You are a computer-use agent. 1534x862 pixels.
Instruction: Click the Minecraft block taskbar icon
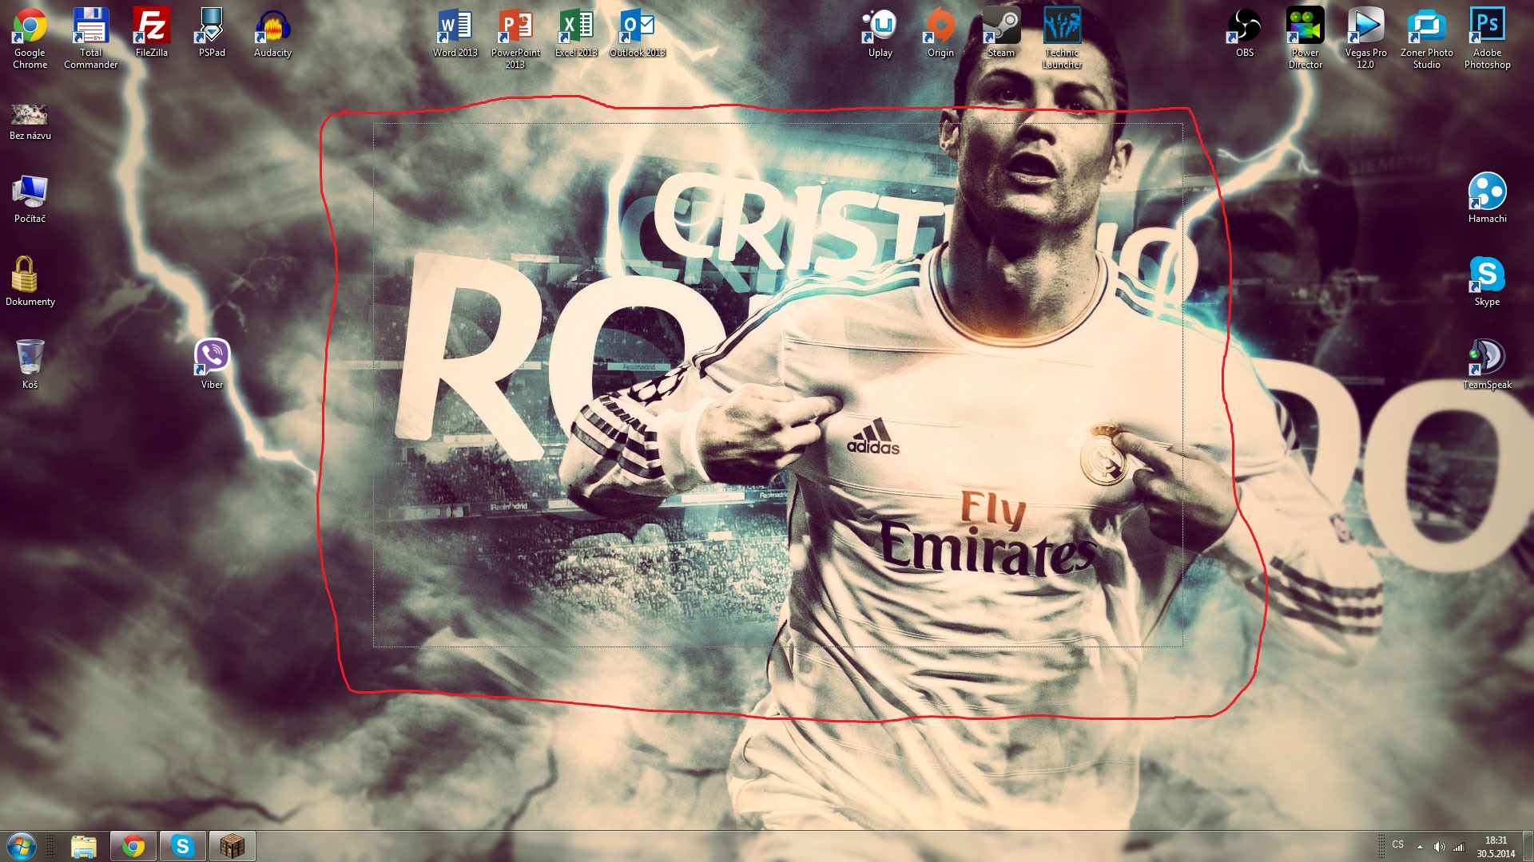232,846
